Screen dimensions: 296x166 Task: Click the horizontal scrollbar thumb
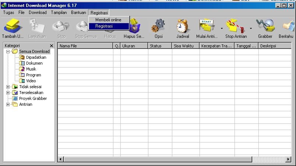(x=158, y=159)
